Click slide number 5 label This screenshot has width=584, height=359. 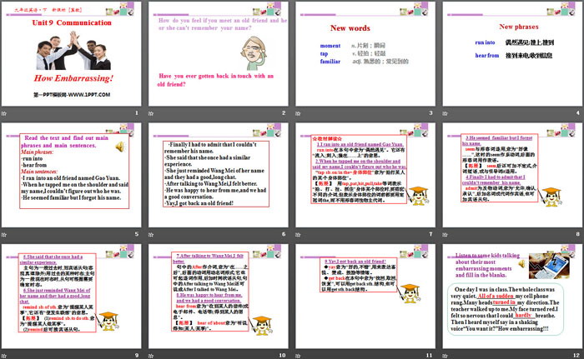tap(137, 234)
